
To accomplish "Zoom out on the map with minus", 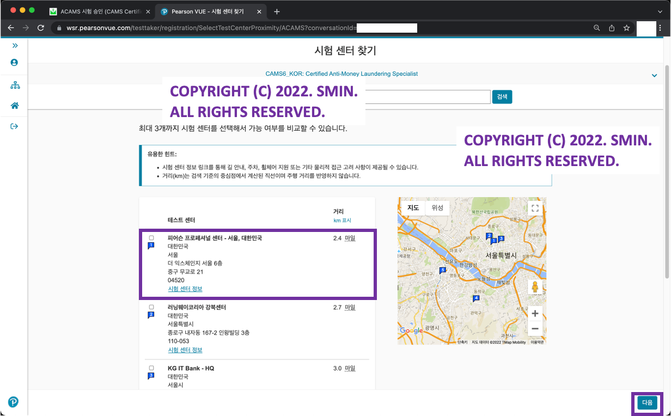I will [x=535, y=328].
